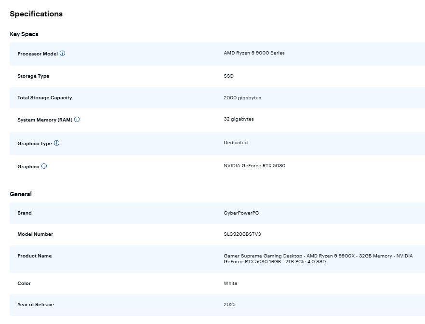Click the General section title
The height and width of the screenshot is (324, 425).
pos(21,194)
